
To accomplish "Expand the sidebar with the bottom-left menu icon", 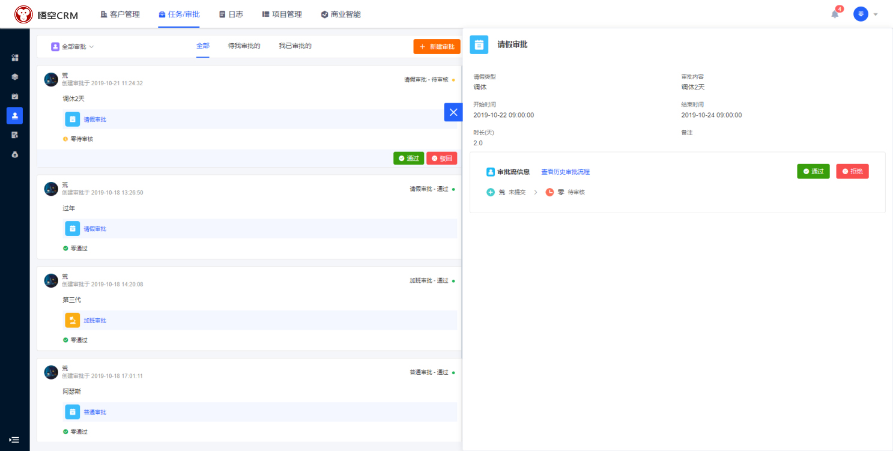I will click(x=14, y=440).
